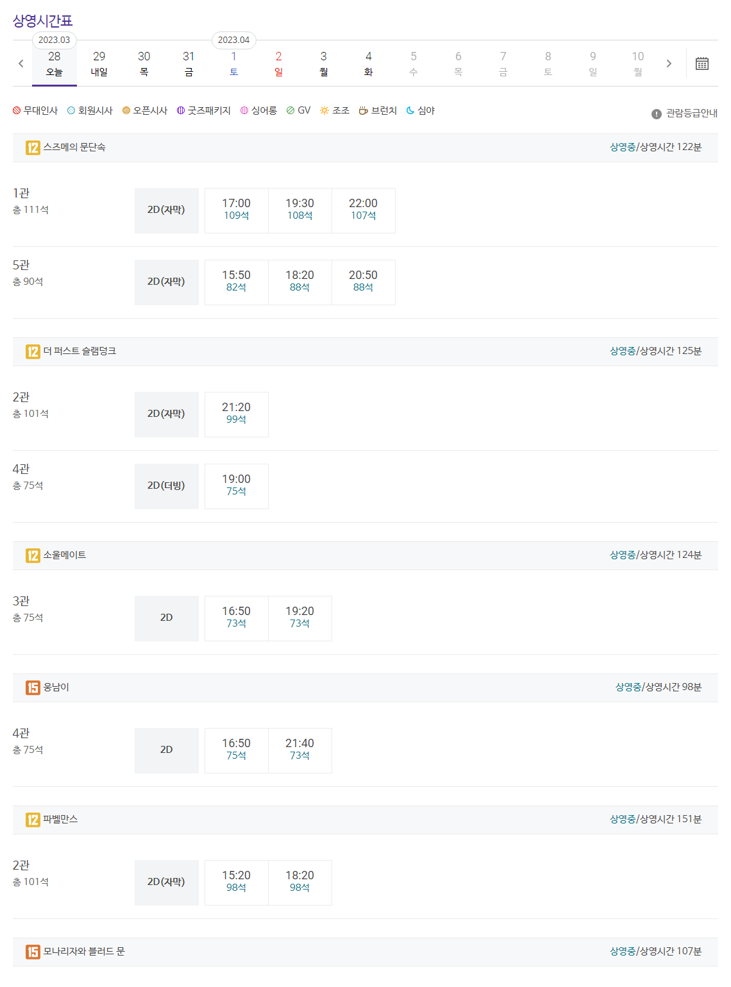Screen dimensions: 731x987
Task: Book 스즈메의 문단속 17:00 in 1관
Action: (x=237, y=210)
